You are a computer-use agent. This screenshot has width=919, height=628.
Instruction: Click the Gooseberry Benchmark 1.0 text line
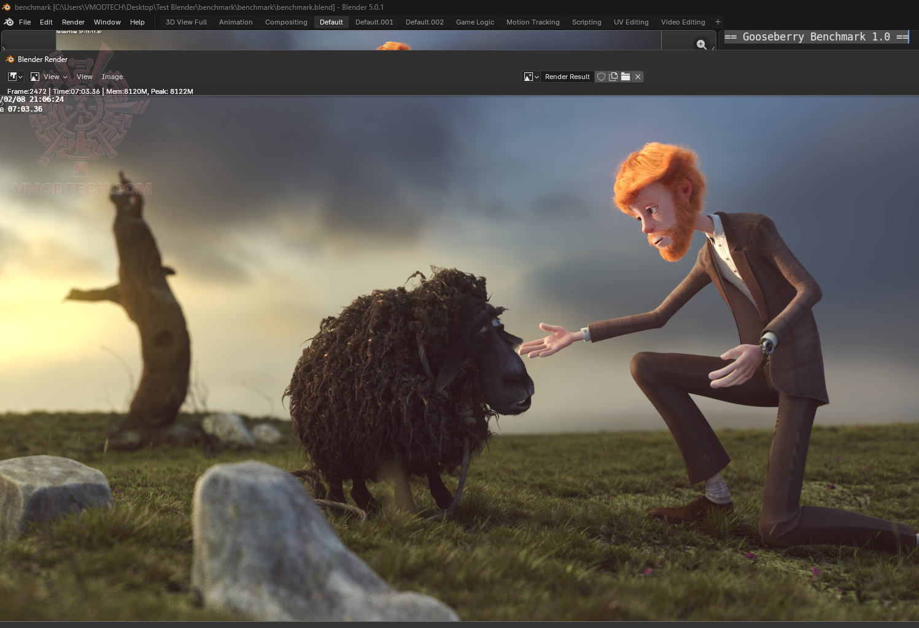click(x=816, y=37)
